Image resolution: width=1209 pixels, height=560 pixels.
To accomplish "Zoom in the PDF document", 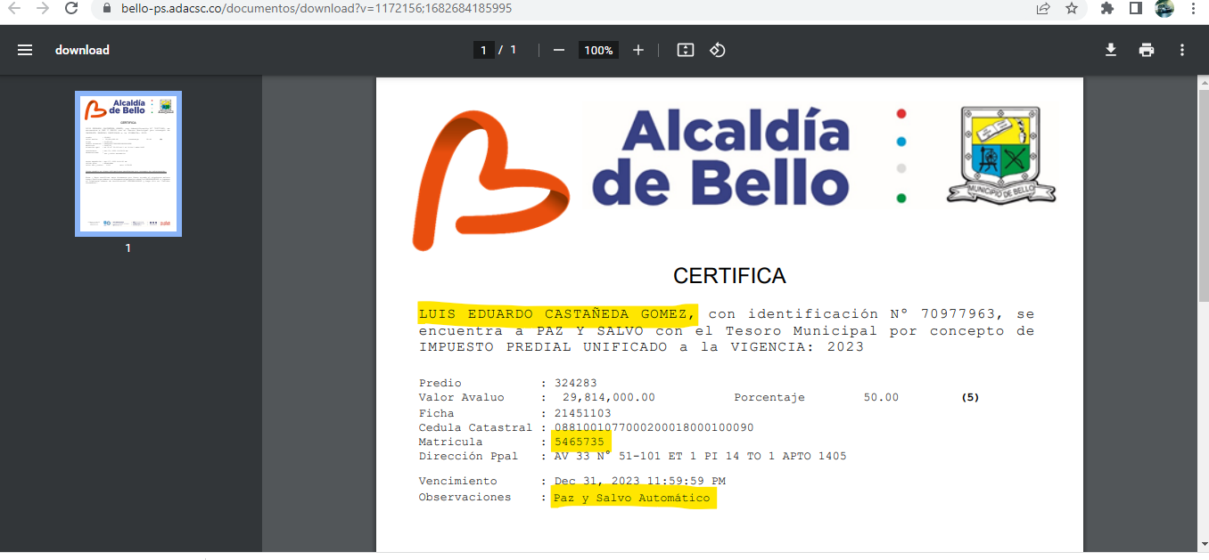I will [x=638, y=50].
